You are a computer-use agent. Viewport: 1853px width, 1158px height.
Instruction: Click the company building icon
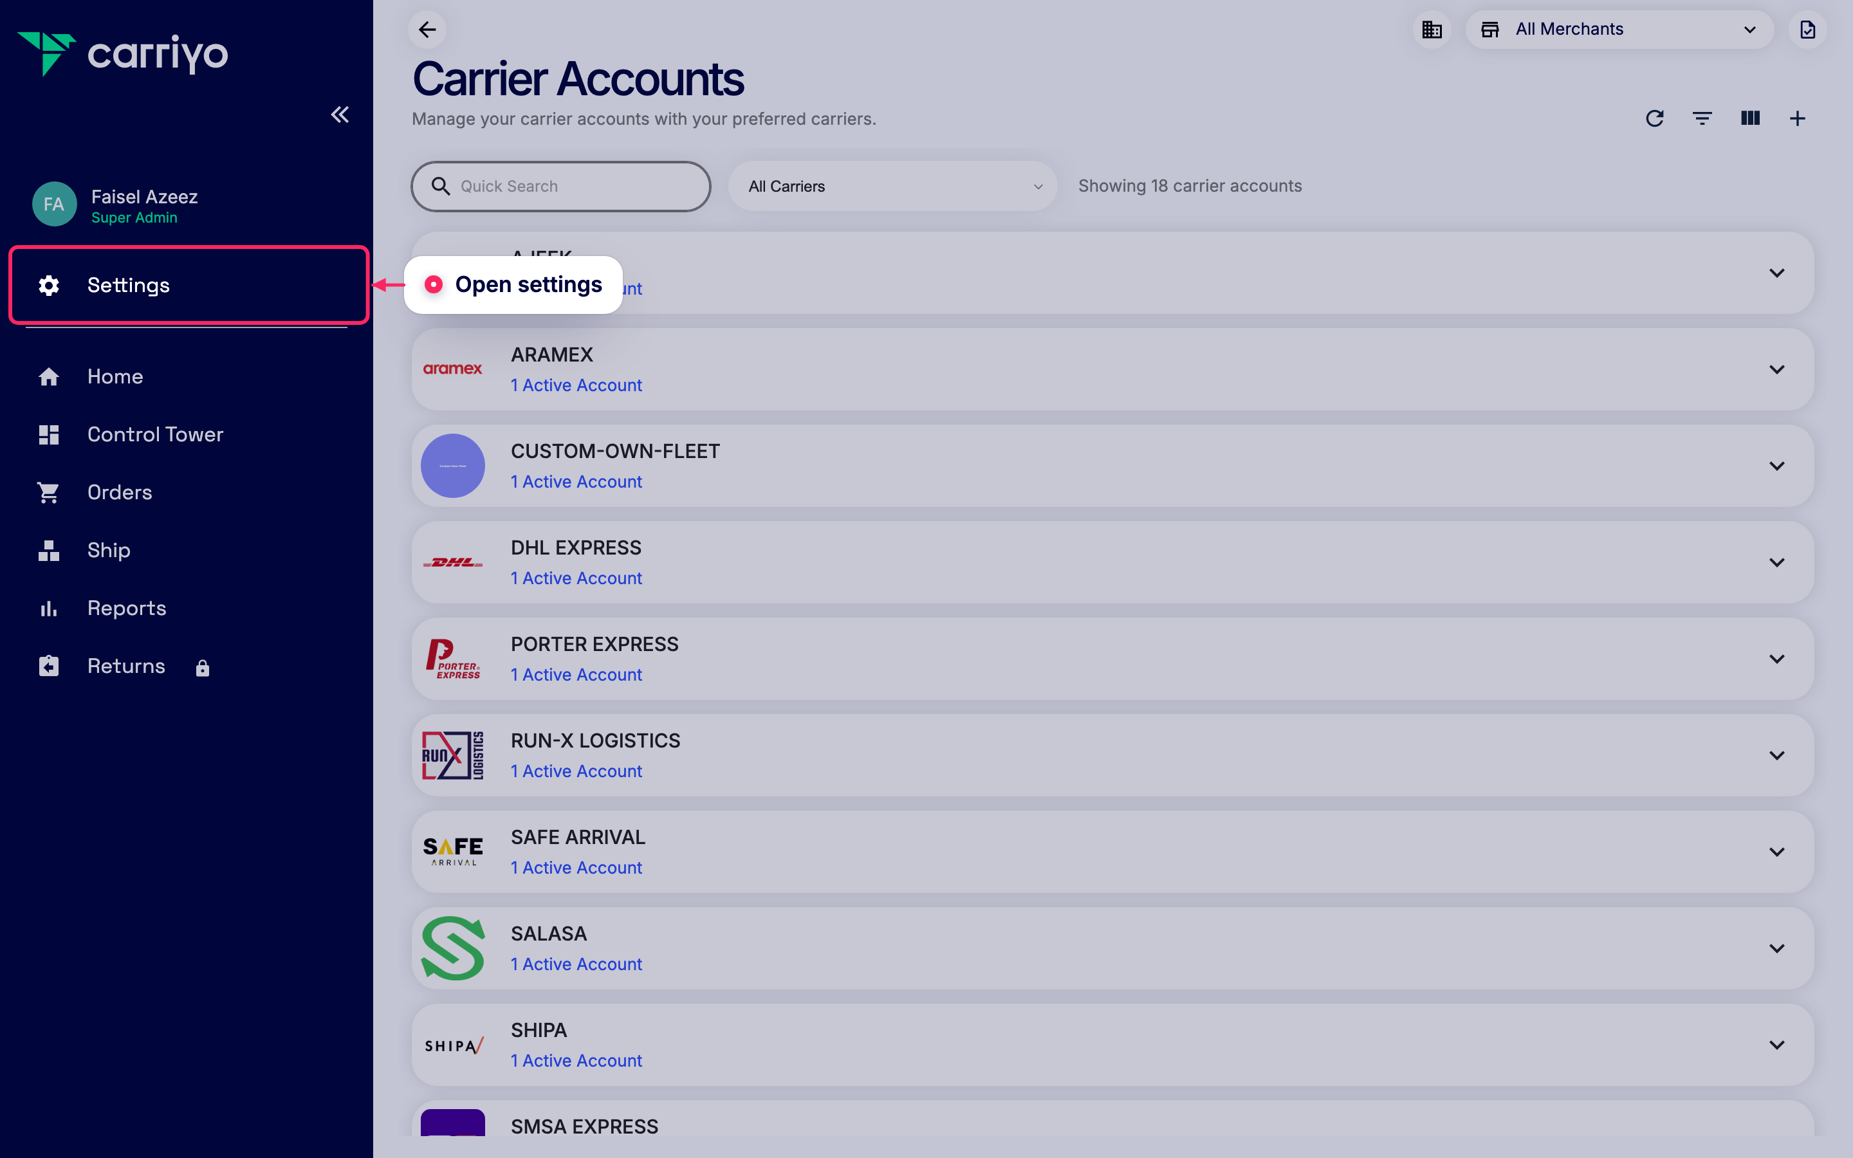1432,30
